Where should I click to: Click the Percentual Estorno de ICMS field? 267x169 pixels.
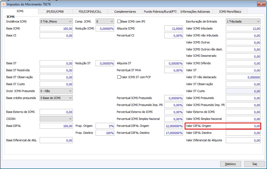[174, 112]
